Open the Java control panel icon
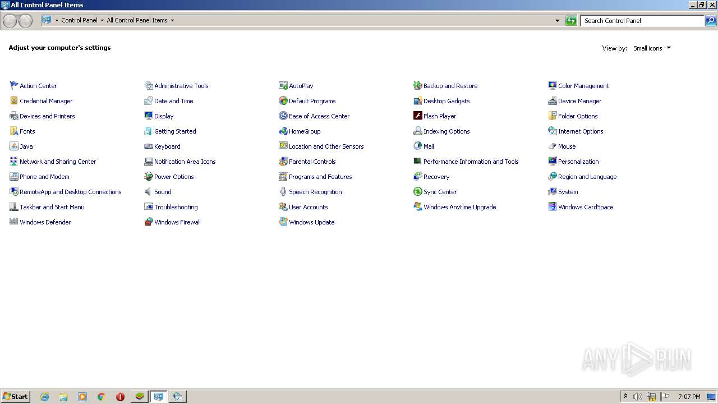Viewport: 718px width, 404px height. click(14, 146)
